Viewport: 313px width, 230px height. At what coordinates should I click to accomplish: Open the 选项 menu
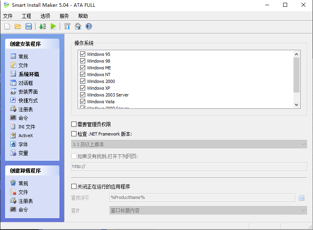point(45,16)
